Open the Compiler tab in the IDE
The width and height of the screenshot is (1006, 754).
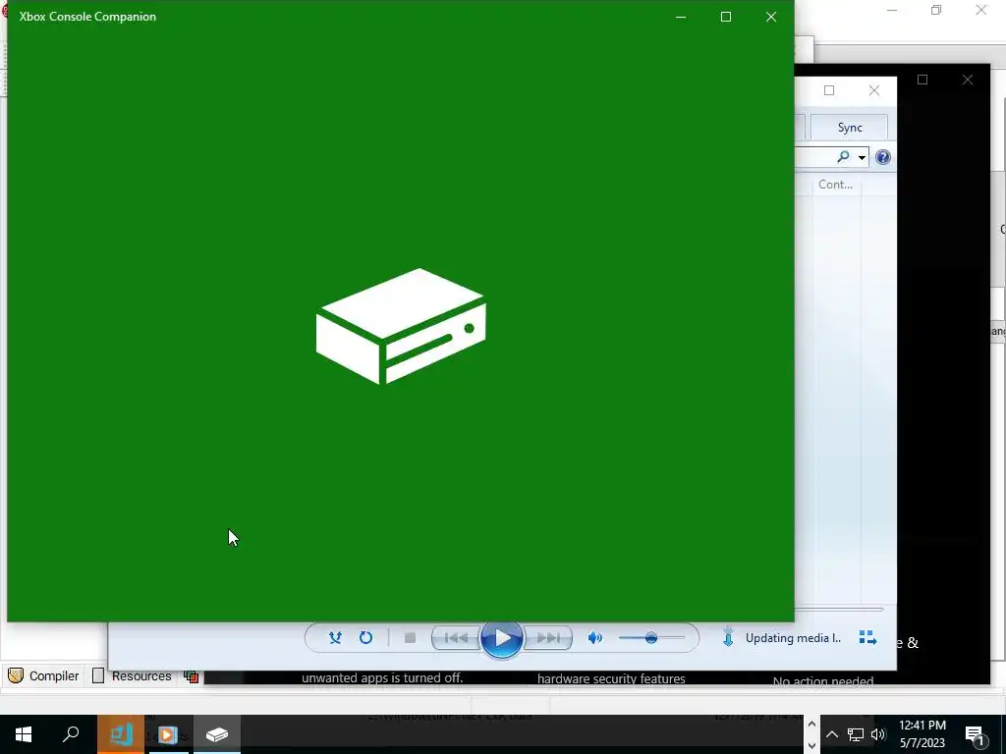[43, 675]
